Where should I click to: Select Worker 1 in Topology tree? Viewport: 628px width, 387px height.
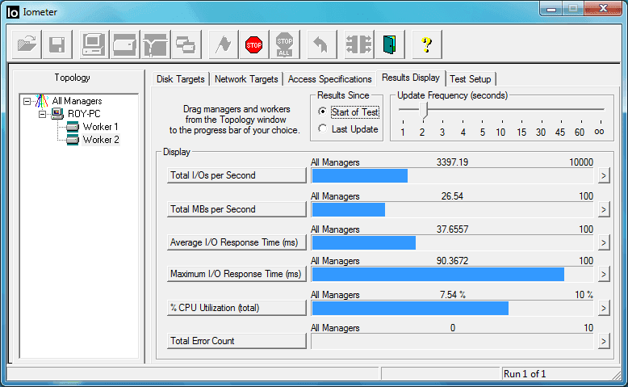[100, 127]
